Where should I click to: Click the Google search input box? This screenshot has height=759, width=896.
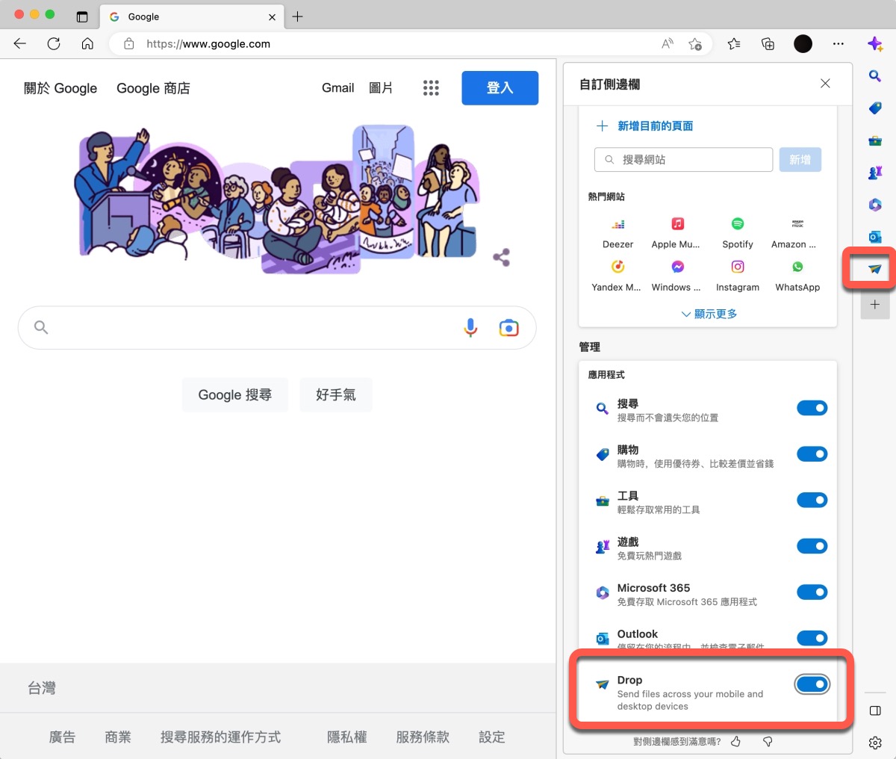pos(277,327)
